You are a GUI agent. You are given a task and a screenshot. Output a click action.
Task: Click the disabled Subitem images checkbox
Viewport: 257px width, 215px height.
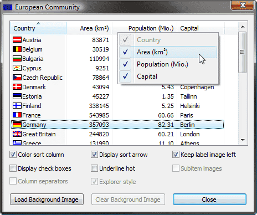(x=176, y=168)
